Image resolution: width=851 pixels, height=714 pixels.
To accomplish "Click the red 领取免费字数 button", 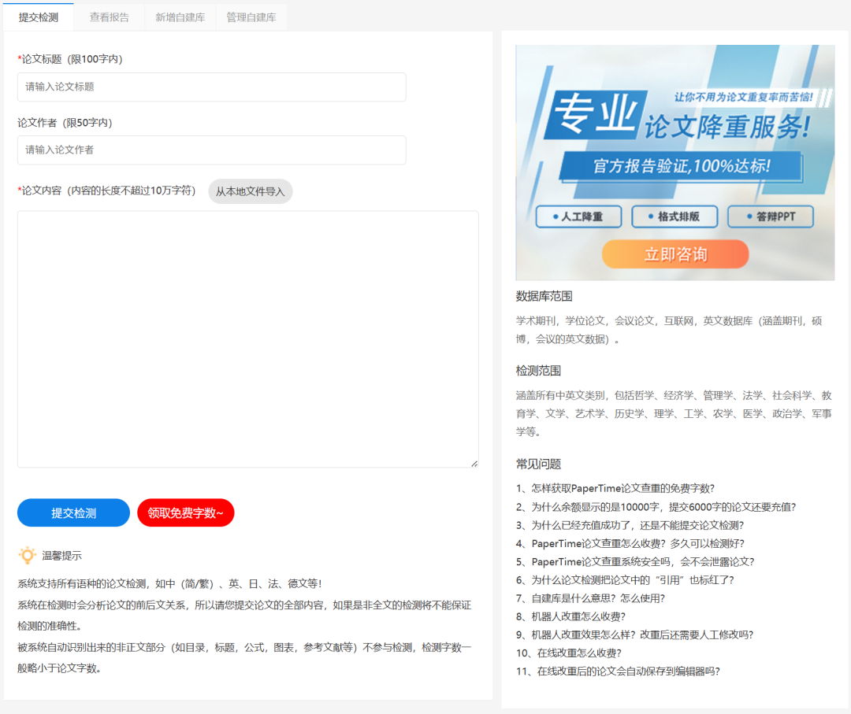I will (185, 513).
